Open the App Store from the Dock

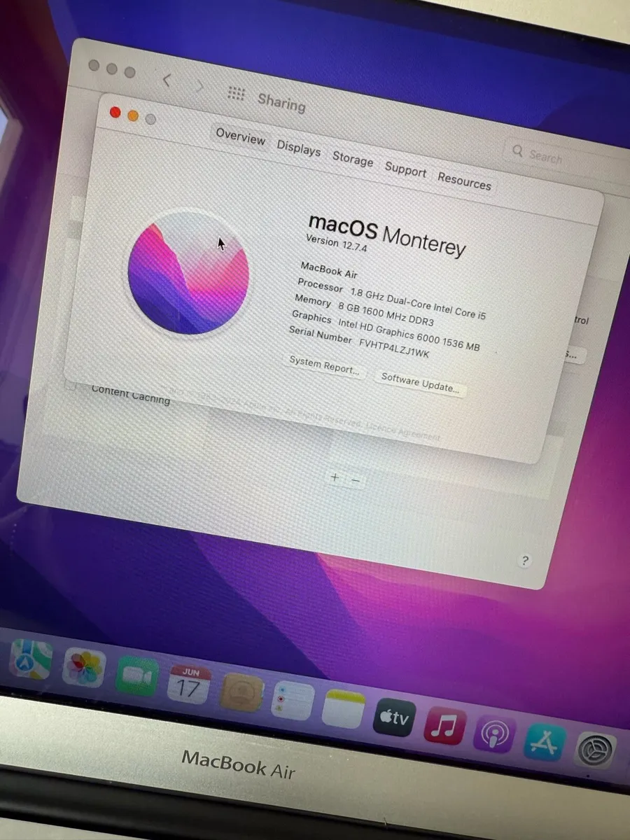(x=545, y=743)
